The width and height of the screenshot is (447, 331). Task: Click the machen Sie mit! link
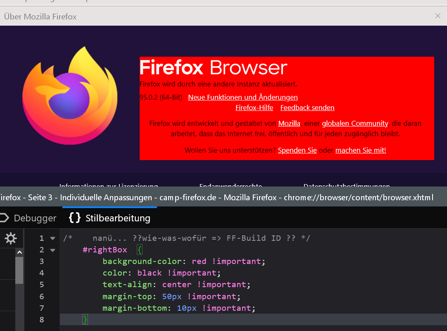[361, 151]
